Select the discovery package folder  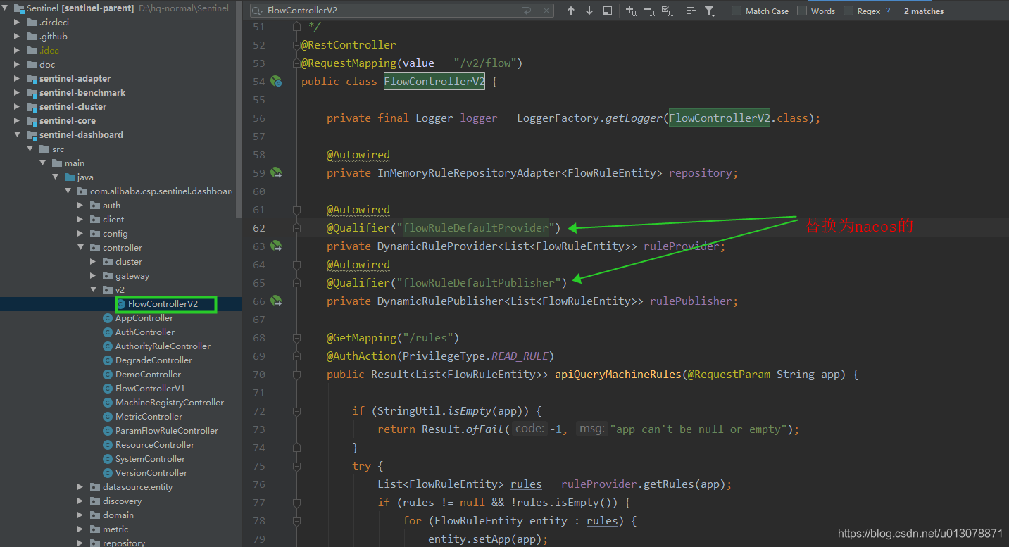(x=122, y=501)
